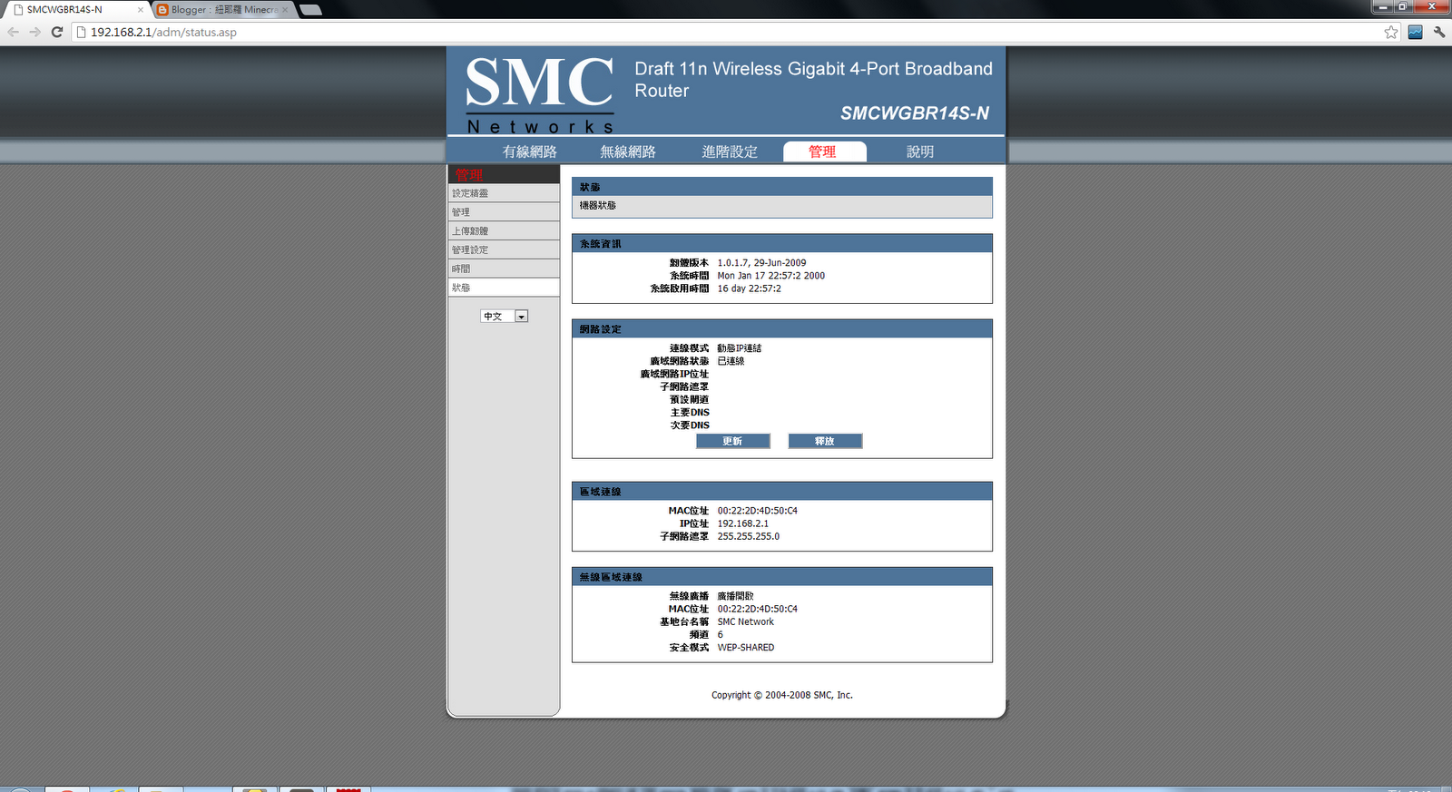Click the SMC Network SSID value

[745, 622]
